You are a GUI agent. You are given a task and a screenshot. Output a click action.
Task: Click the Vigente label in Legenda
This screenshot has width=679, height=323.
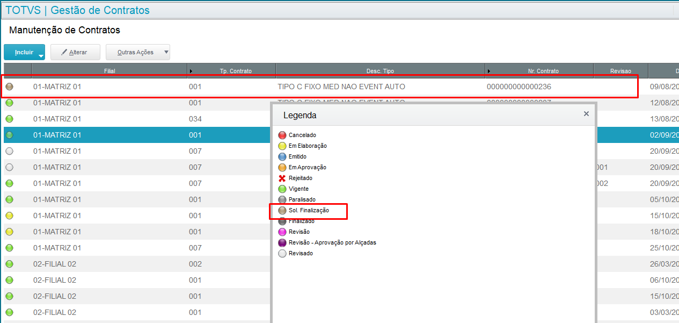point(298,189)
